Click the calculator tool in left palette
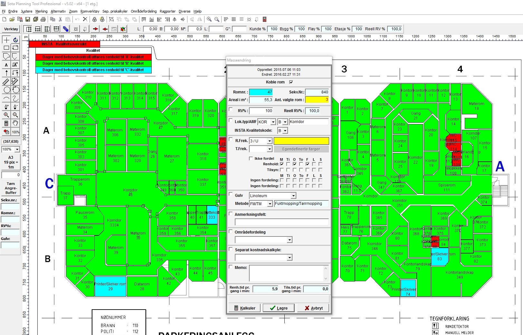Viewport: 523px width, 335px height. pos(6,123)
